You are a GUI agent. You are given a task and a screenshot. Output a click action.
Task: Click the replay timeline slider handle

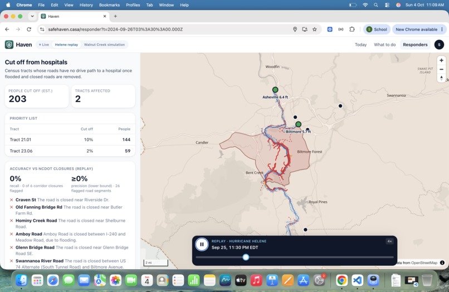246,257
